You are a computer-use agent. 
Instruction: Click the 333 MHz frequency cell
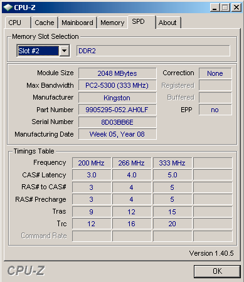pos(172,163)
